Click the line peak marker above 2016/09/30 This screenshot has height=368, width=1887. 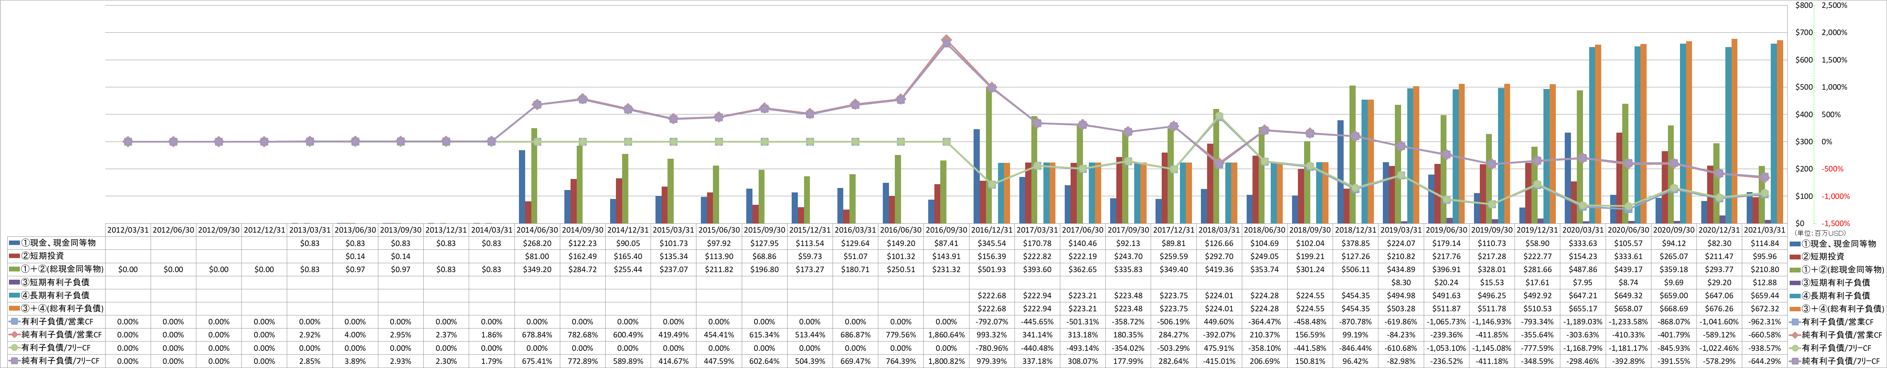(x=946, y=41)
